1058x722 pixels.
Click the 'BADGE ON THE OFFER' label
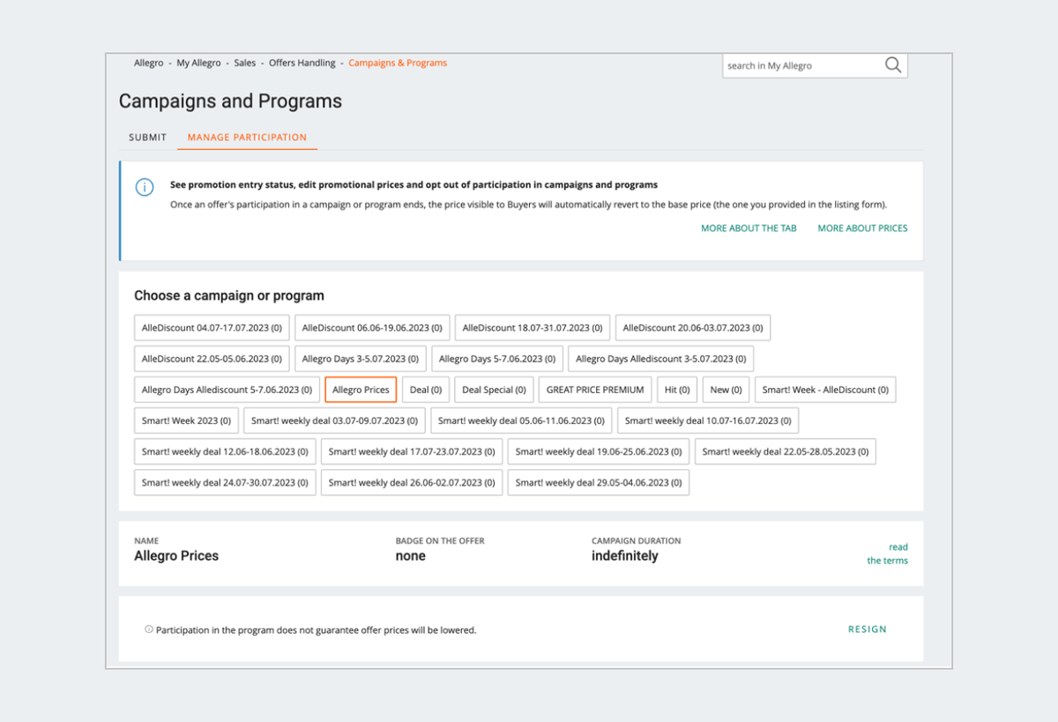440,540
